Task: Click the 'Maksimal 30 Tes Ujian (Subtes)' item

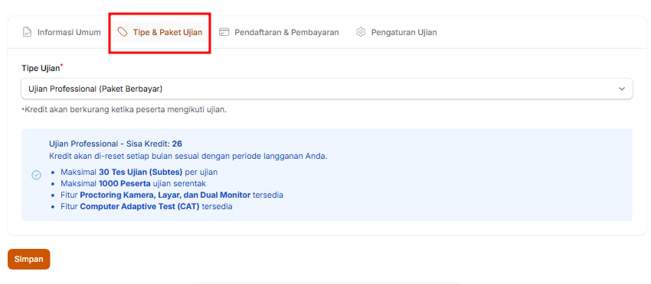Action: click(139, 172)
